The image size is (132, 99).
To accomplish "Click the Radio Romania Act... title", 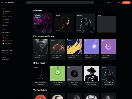I will tap(92, 83).
